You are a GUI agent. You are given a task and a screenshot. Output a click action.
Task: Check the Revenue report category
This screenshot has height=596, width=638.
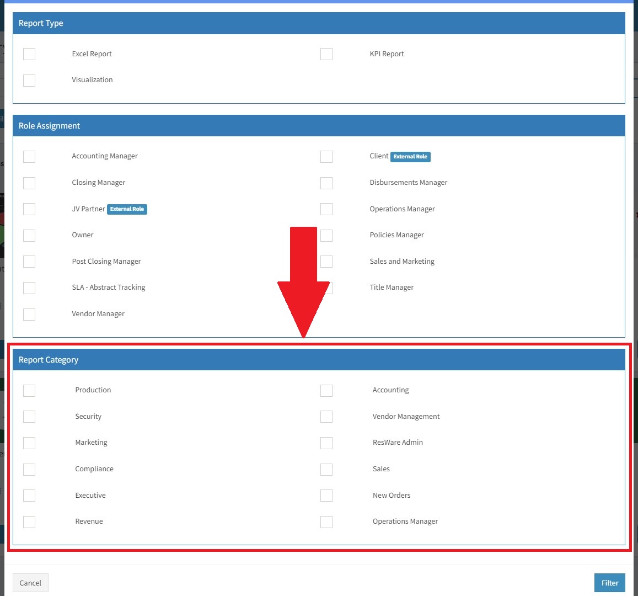click(x=29, y=521)
